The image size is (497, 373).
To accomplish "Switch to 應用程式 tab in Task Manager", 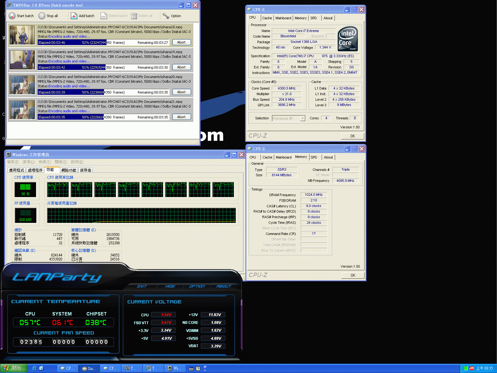I will pos(16,170).
